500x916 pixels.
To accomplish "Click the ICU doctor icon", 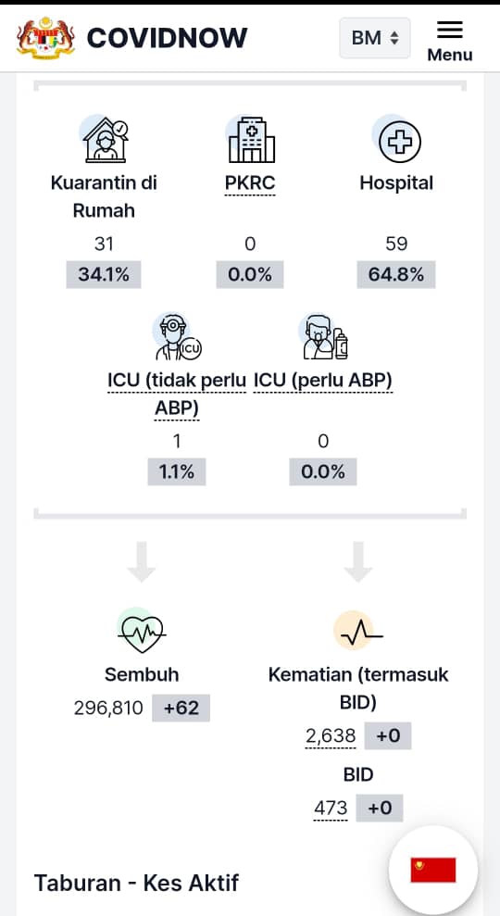I will [177, 337].
